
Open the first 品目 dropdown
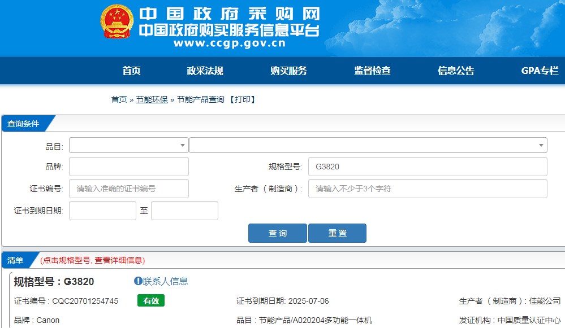pyautogui.click(x=128, y=145)
